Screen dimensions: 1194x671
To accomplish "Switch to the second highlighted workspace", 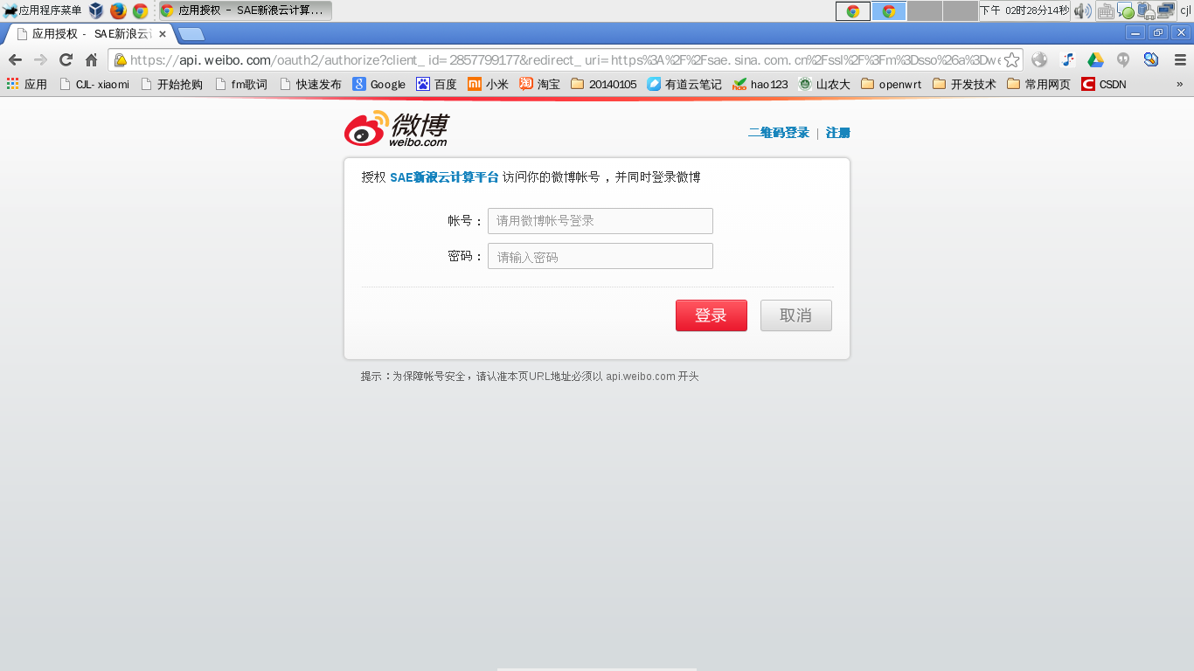I will point(889,10).
